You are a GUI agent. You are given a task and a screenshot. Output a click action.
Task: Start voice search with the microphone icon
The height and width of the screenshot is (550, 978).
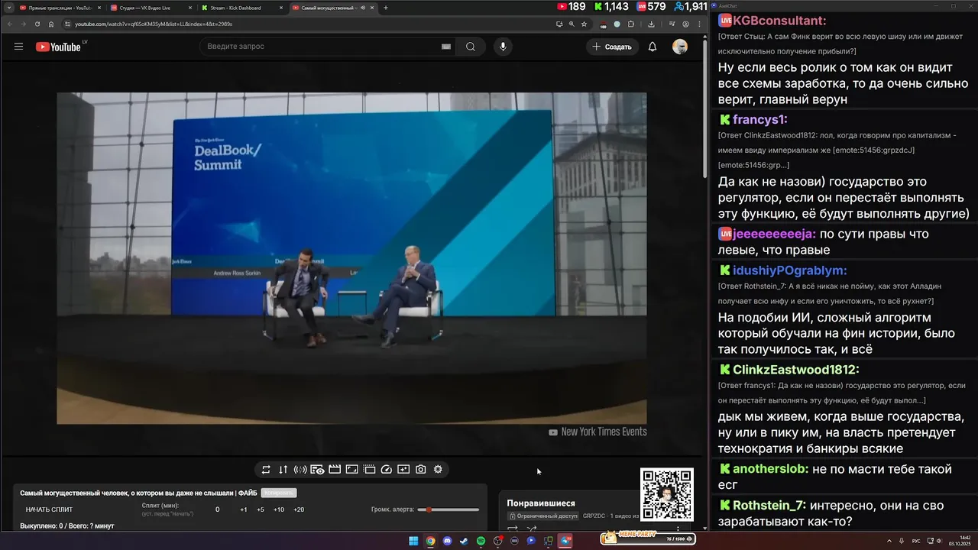coord(503,47)
